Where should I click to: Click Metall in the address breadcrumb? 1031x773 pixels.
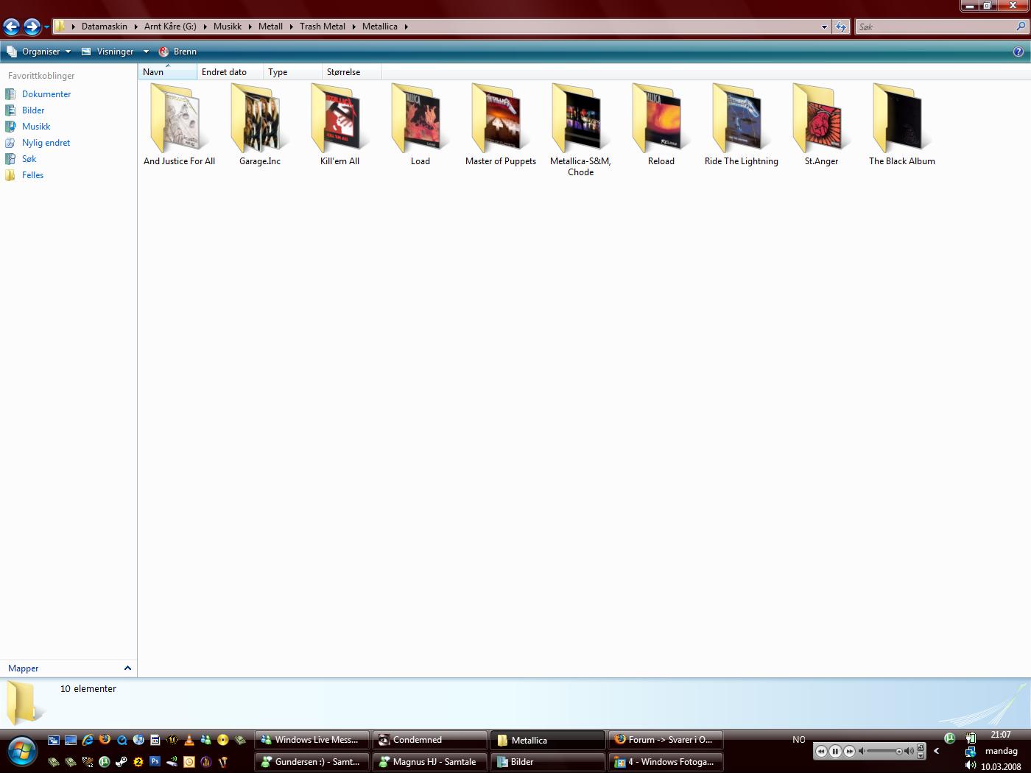pos(270,27)
